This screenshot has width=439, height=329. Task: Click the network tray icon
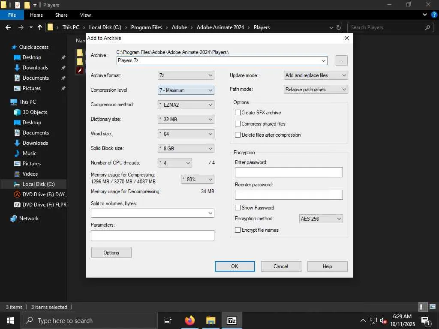pos(373,320)
